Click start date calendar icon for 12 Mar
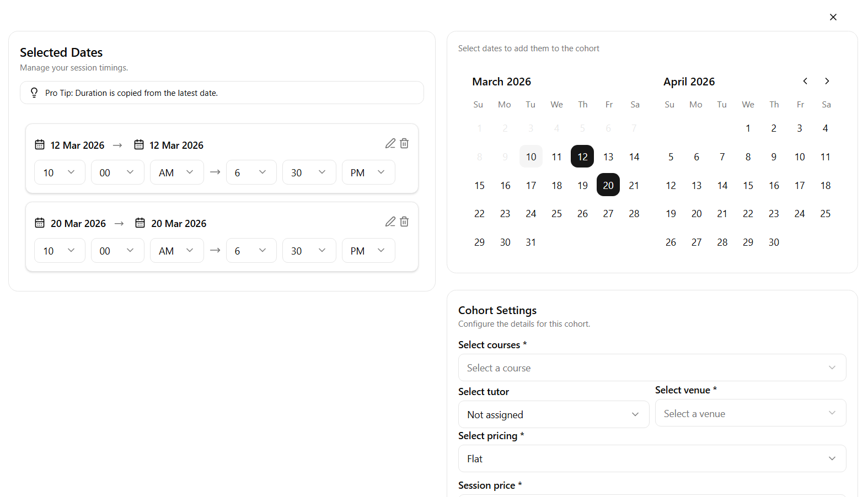 40,145
